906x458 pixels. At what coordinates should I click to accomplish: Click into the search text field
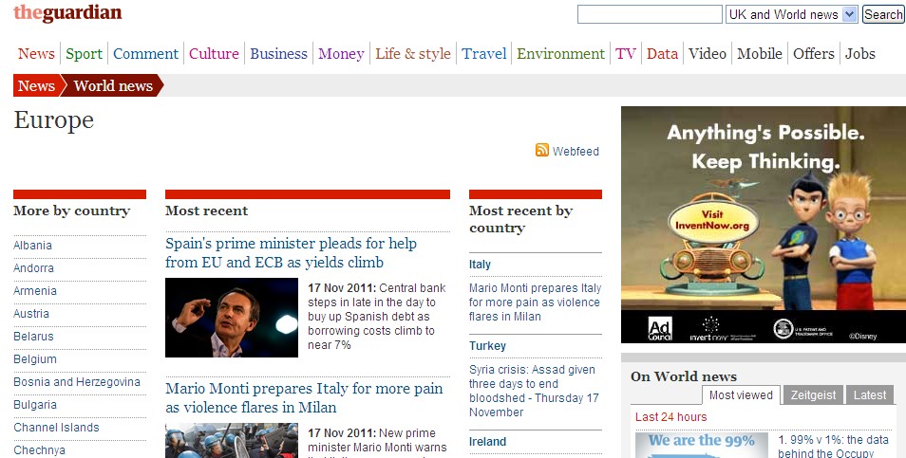point(650,14)
